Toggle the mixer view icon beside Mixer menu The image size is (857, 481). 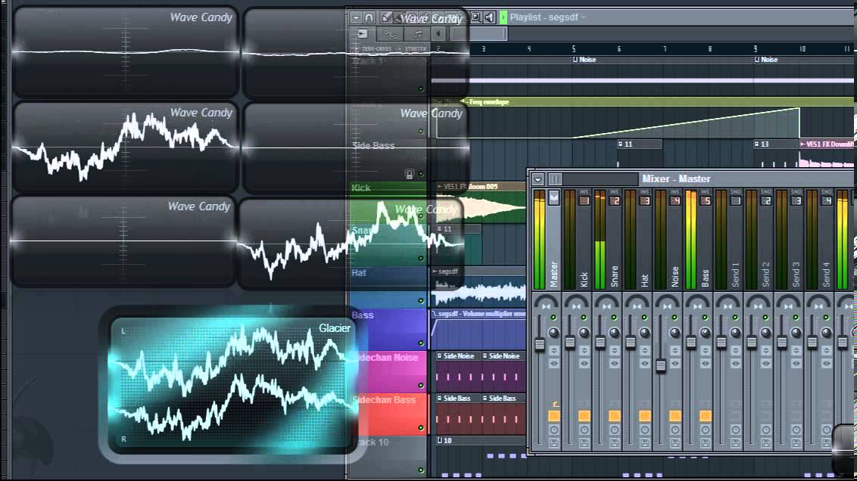(555, 179)
